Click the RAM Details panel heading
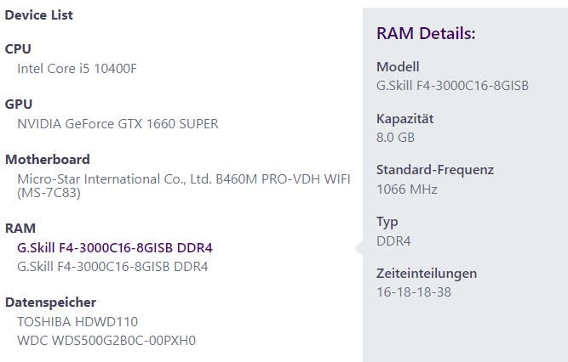The image size is (568, 362). click(x=425, y=33)
